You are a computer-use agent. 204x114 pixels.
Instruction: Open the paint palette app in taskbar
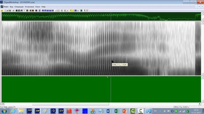tap(45, 111)
